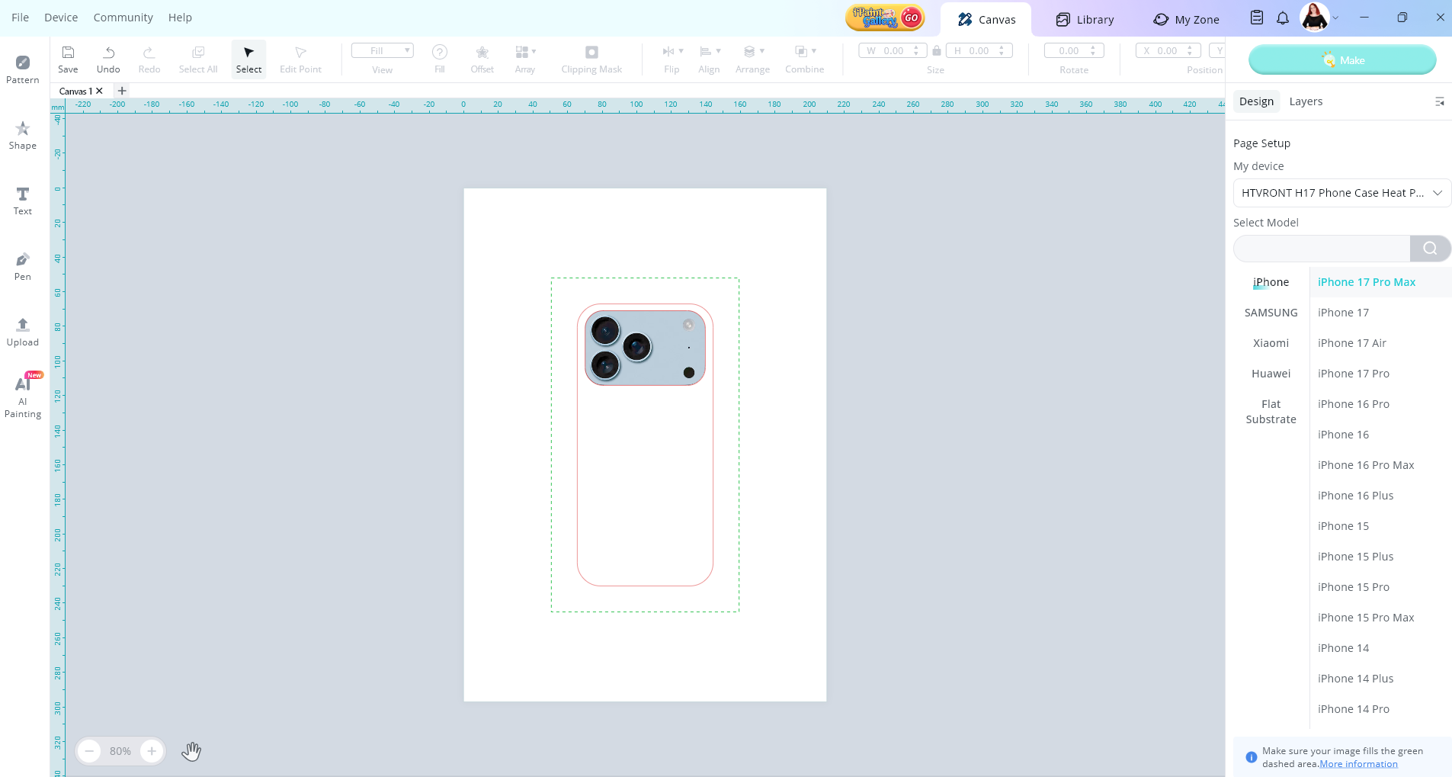Zoom in with the plus button
This screenshot has width=1452, height=777.
pos(152,751)
